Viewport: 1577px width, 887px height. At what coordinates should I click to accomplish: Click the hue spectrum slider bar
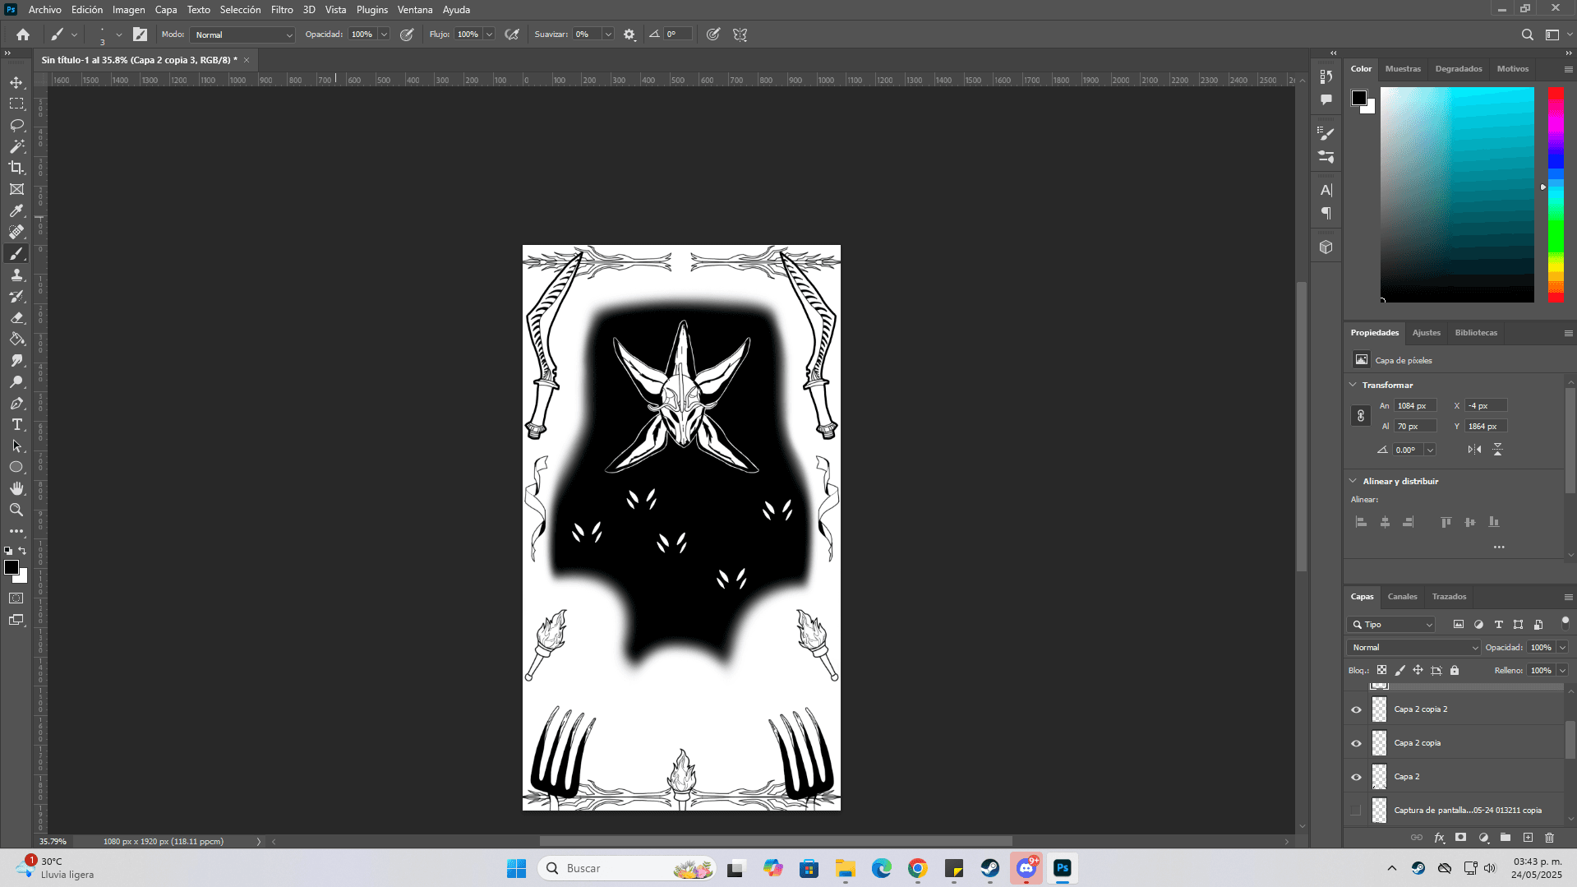(x=1556, y=194)
